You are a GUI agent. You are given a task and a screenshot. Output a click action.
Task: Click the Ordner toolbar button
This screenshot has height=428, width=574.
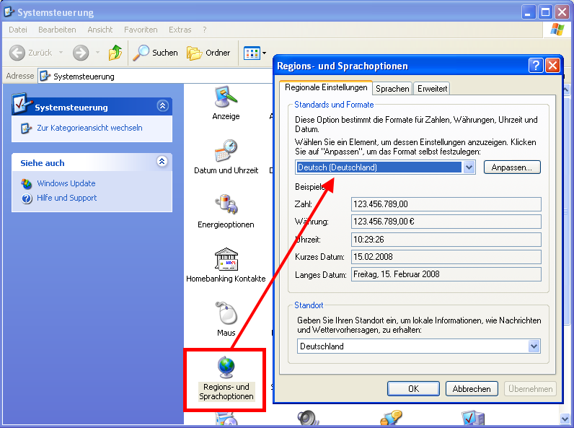[208, 53]
